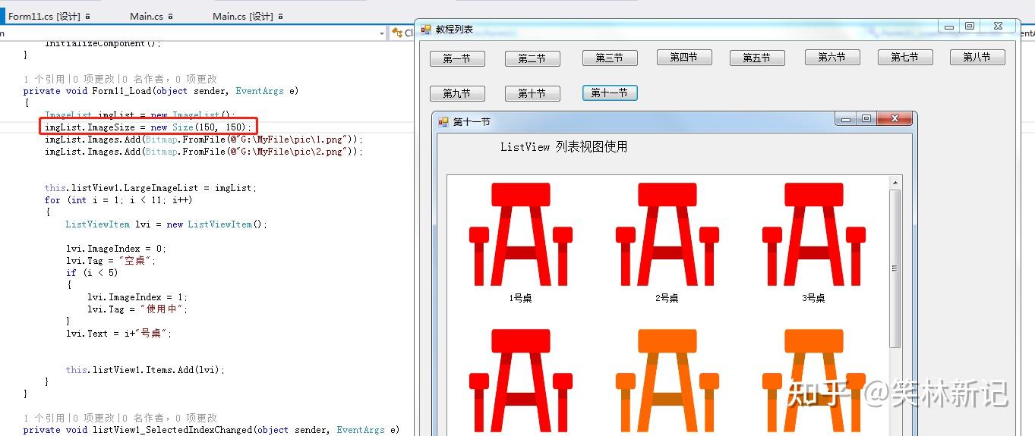1035x436 pixels.
Task: Click the 2.png Images.Add code line
Action: pyautogui.click(x=204, y=152)
